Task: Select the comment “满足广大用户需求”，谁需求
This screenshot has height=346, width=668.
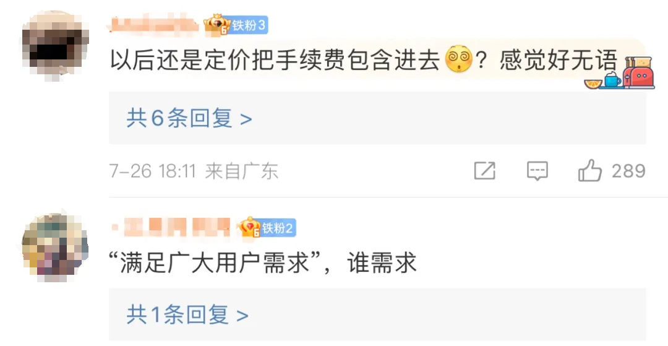Action: tap(263, 262)
